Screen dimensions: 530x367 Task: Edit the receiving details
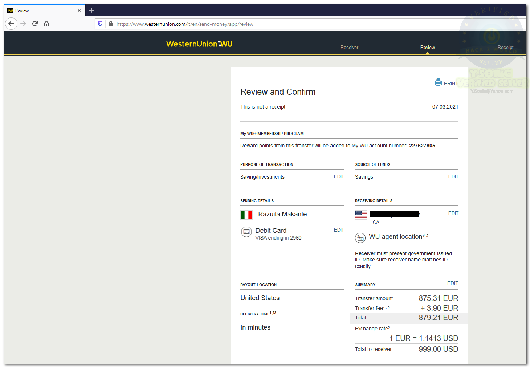(453, 213)
